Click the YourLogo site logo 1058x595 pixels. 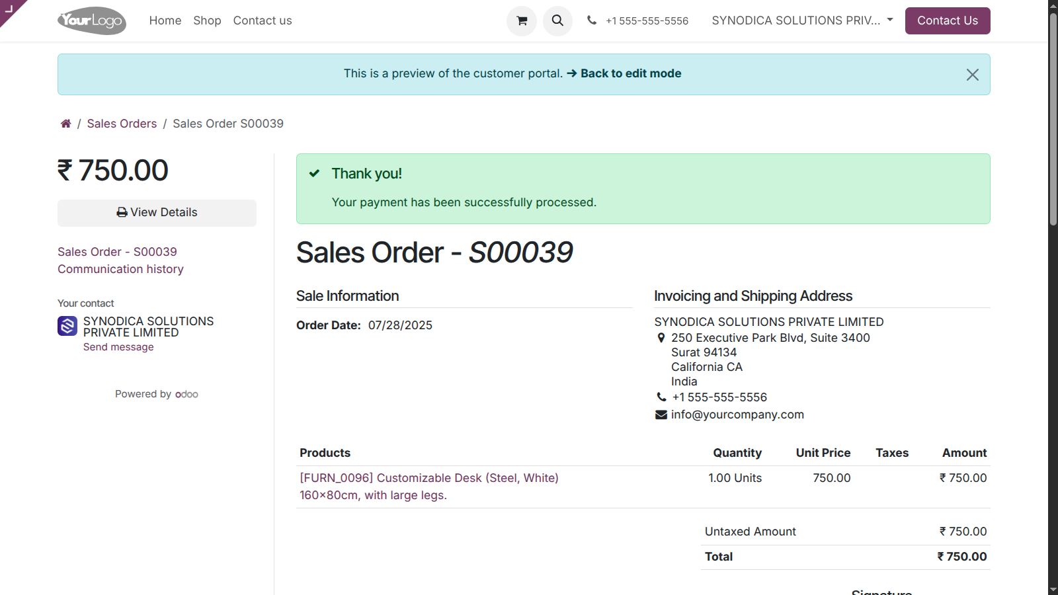tap(92, 21)
